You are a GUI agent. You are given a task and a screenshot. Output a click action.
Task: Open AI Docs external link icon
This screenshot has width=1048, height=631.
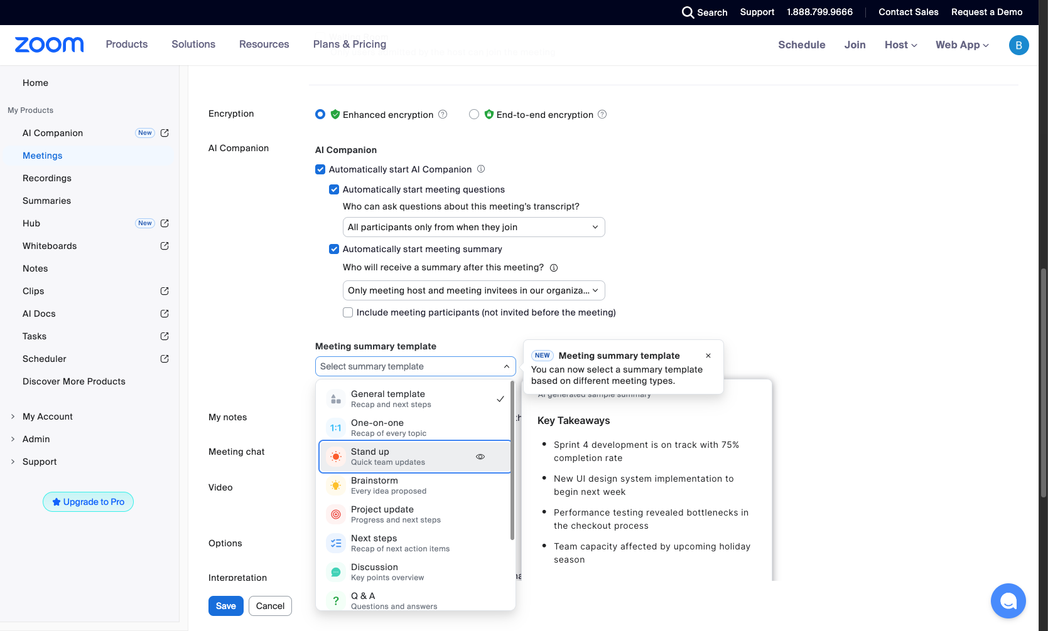[165, 314]
